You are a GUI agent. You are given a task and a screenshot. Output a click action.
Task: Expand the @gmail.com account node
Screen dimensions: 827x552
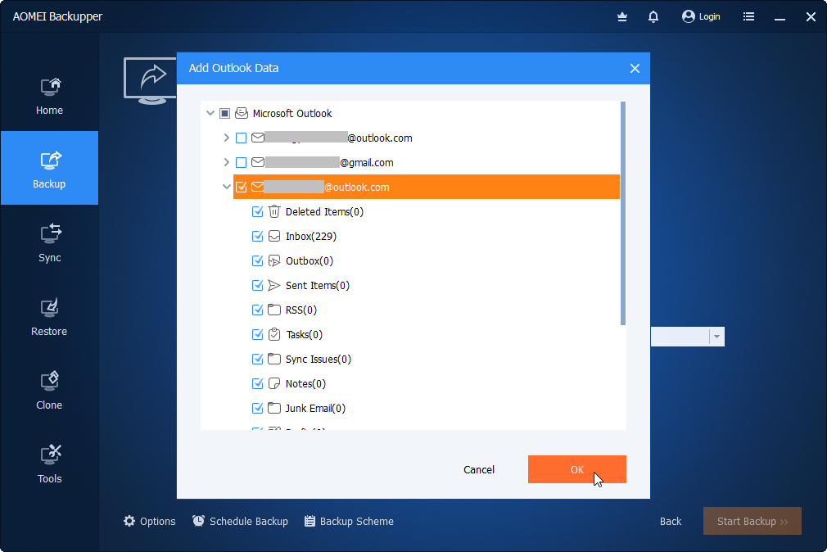pyautogui.click(x=226, y=162)
